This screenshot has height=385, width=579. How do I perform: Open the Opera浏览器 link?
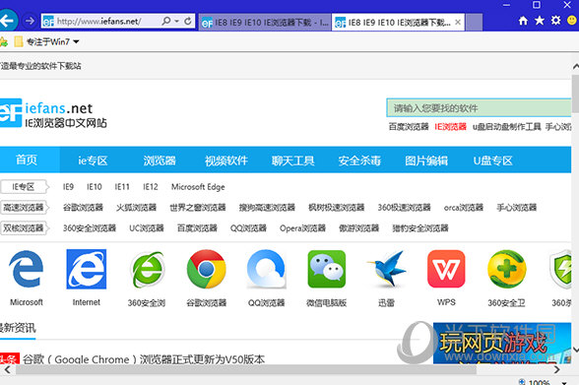click(x=303, y=228)
